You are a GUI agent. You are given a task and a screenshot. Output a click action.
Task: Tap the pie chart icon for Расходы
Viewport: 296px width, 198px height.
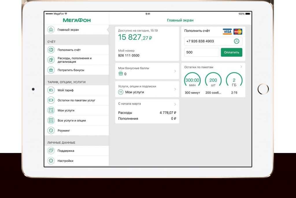coord(51,60)
